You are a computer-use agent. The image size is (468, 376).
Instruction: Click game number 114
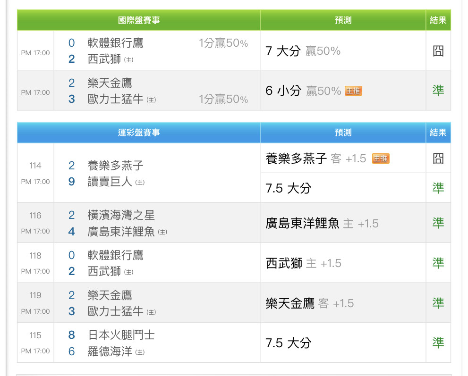click(35, 166)
